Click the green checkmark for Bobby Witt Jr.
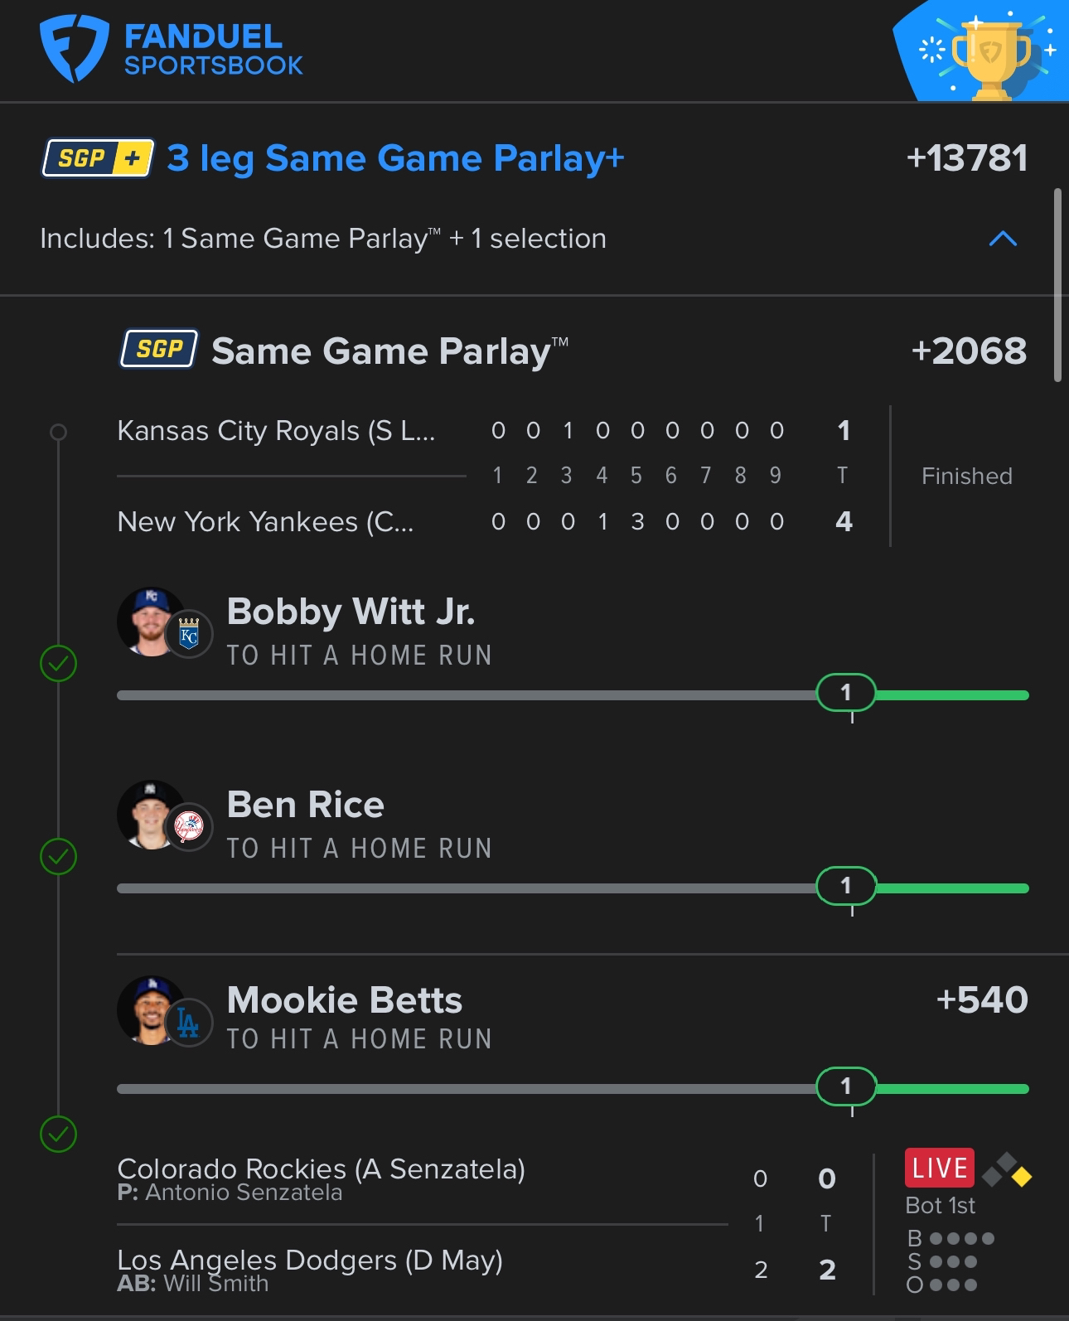The image size is (1069, 1321). (59, 663)
